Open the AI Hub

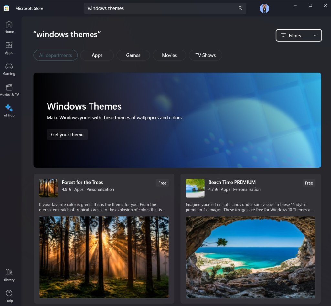click(x=9, y=111)
